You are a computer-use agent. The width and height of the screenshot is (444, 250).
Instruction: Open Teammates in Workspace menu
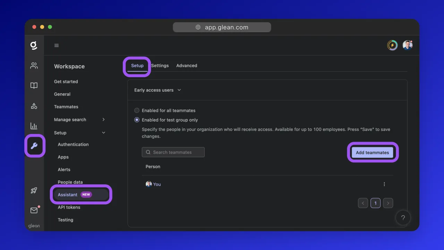(x=66, y=107)
